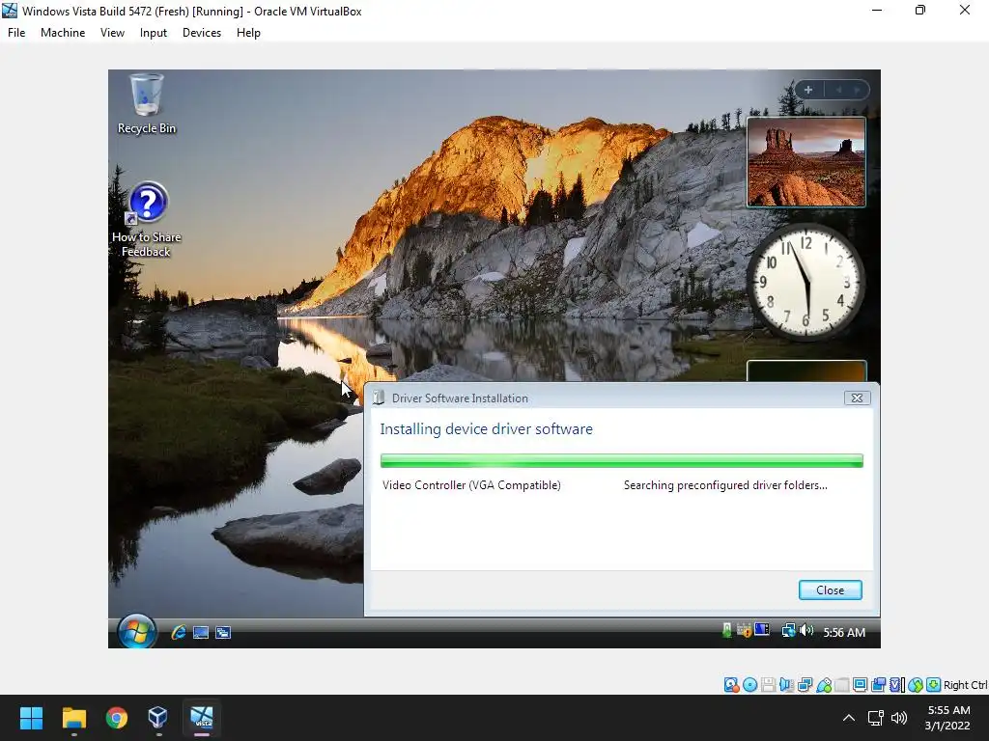The image size is (989, 741).
Task: Dismiss the Driver Software Installation dialog with X
Action: coord(857,398)
